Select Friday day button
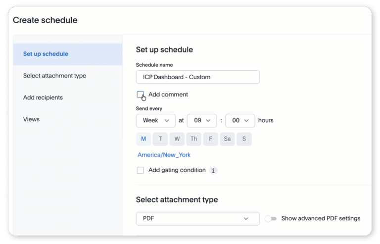This screenshot has height=244, width=380. 210,139
